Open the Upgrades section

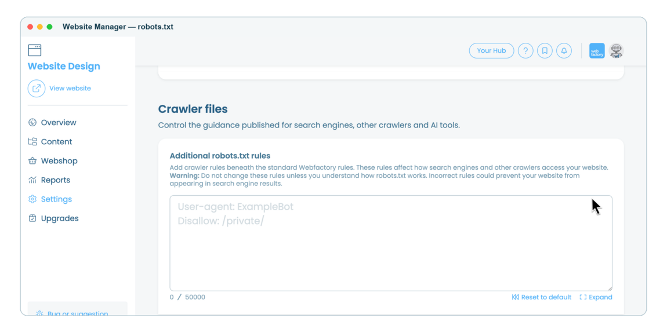(x=60, y=218)
